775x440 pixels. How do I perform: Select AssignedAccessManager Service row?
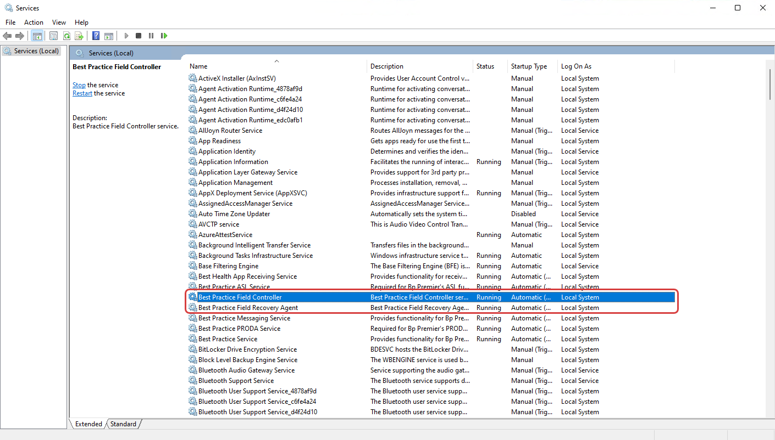[x=431, y=204]
